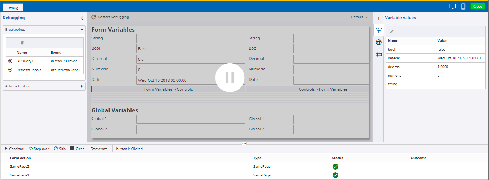
Task: Toggle the DBQuery1 breakpoint radio button
Action: pyautogui.click(x=10, y=61)
